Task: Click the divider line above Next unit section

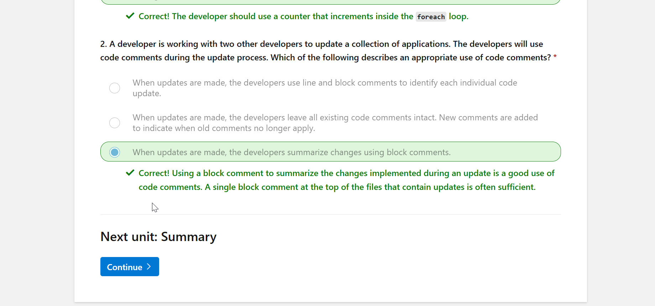Action: pos(330,214)
